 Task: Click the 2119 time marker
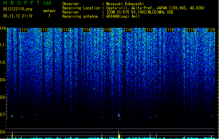[190, 30]
